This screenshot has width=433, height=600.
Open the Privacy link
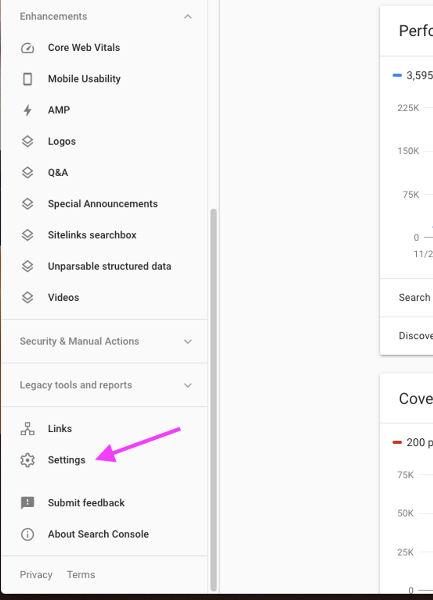tap(36, 575)
